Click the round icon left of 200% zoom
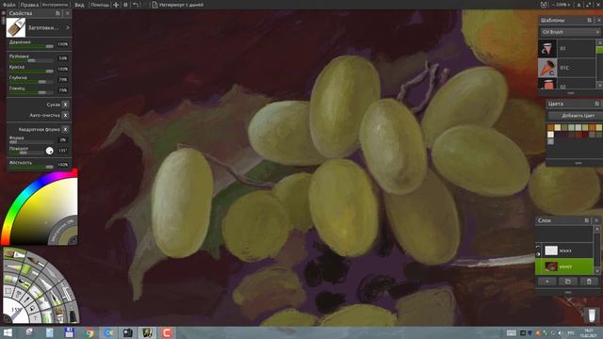The height and width of the screenshot is (339, 603). click(x=544, y=5)
